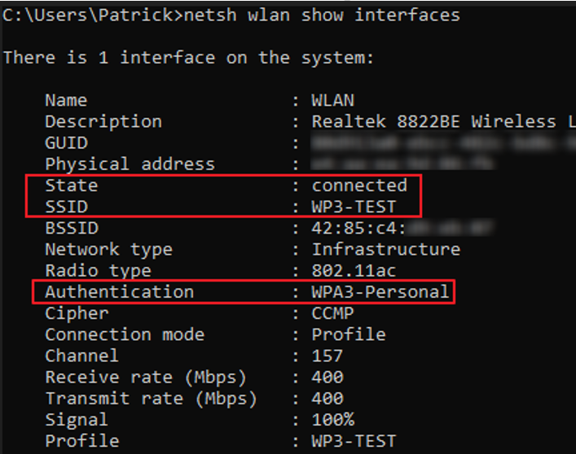Image resolution: width=576 pixels, height=454 pixels.
Task: Click the "Receive rate (Mbps)" label
Action: [145, 377]
